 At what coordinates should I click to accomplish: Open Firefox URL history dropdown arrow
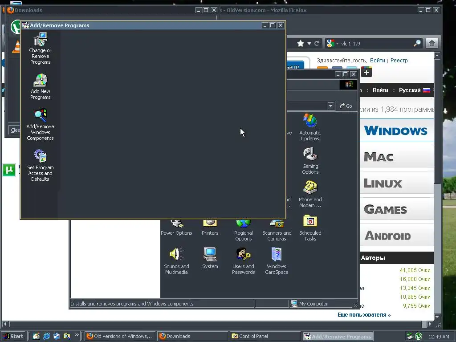(309, 44)
